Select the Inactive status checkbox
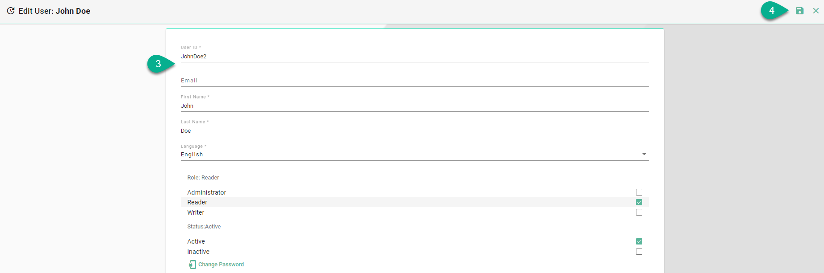824x273 pixels. (x=639, y=252)
